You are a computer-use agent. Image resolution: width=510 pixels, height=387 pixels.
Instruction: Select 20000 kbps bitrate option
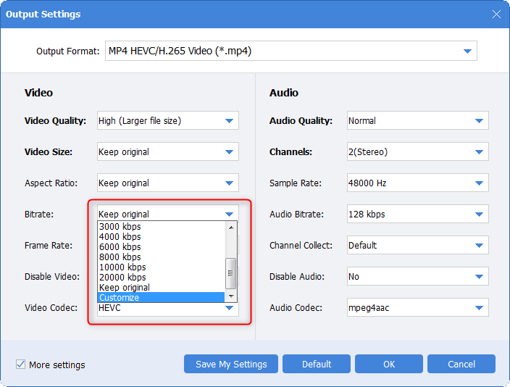pos(161,278)
